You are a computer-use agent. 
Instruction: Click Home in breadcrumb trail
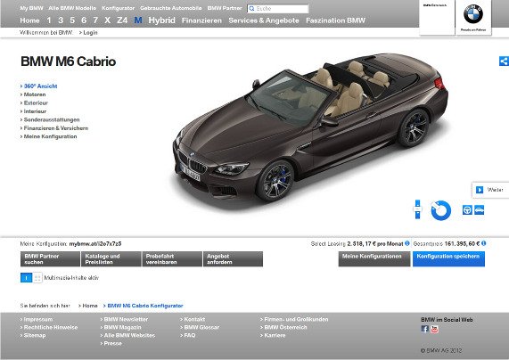tap(88, 306)
